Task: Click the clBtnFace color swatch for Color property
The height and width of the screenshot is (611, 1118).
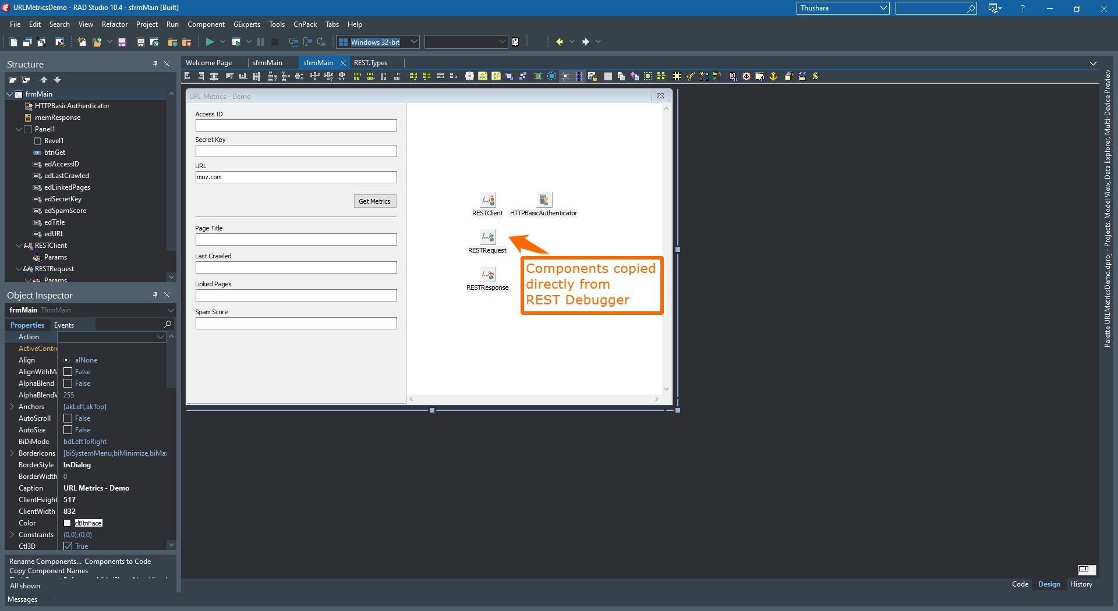Action: point(68,523)
